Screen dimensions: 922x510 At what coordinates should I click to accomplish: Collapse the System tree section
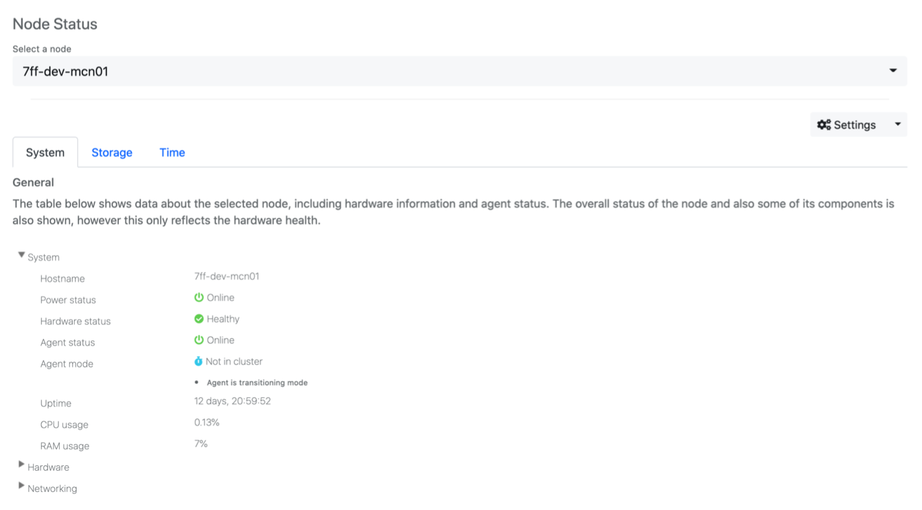click(x=21, y=255)
